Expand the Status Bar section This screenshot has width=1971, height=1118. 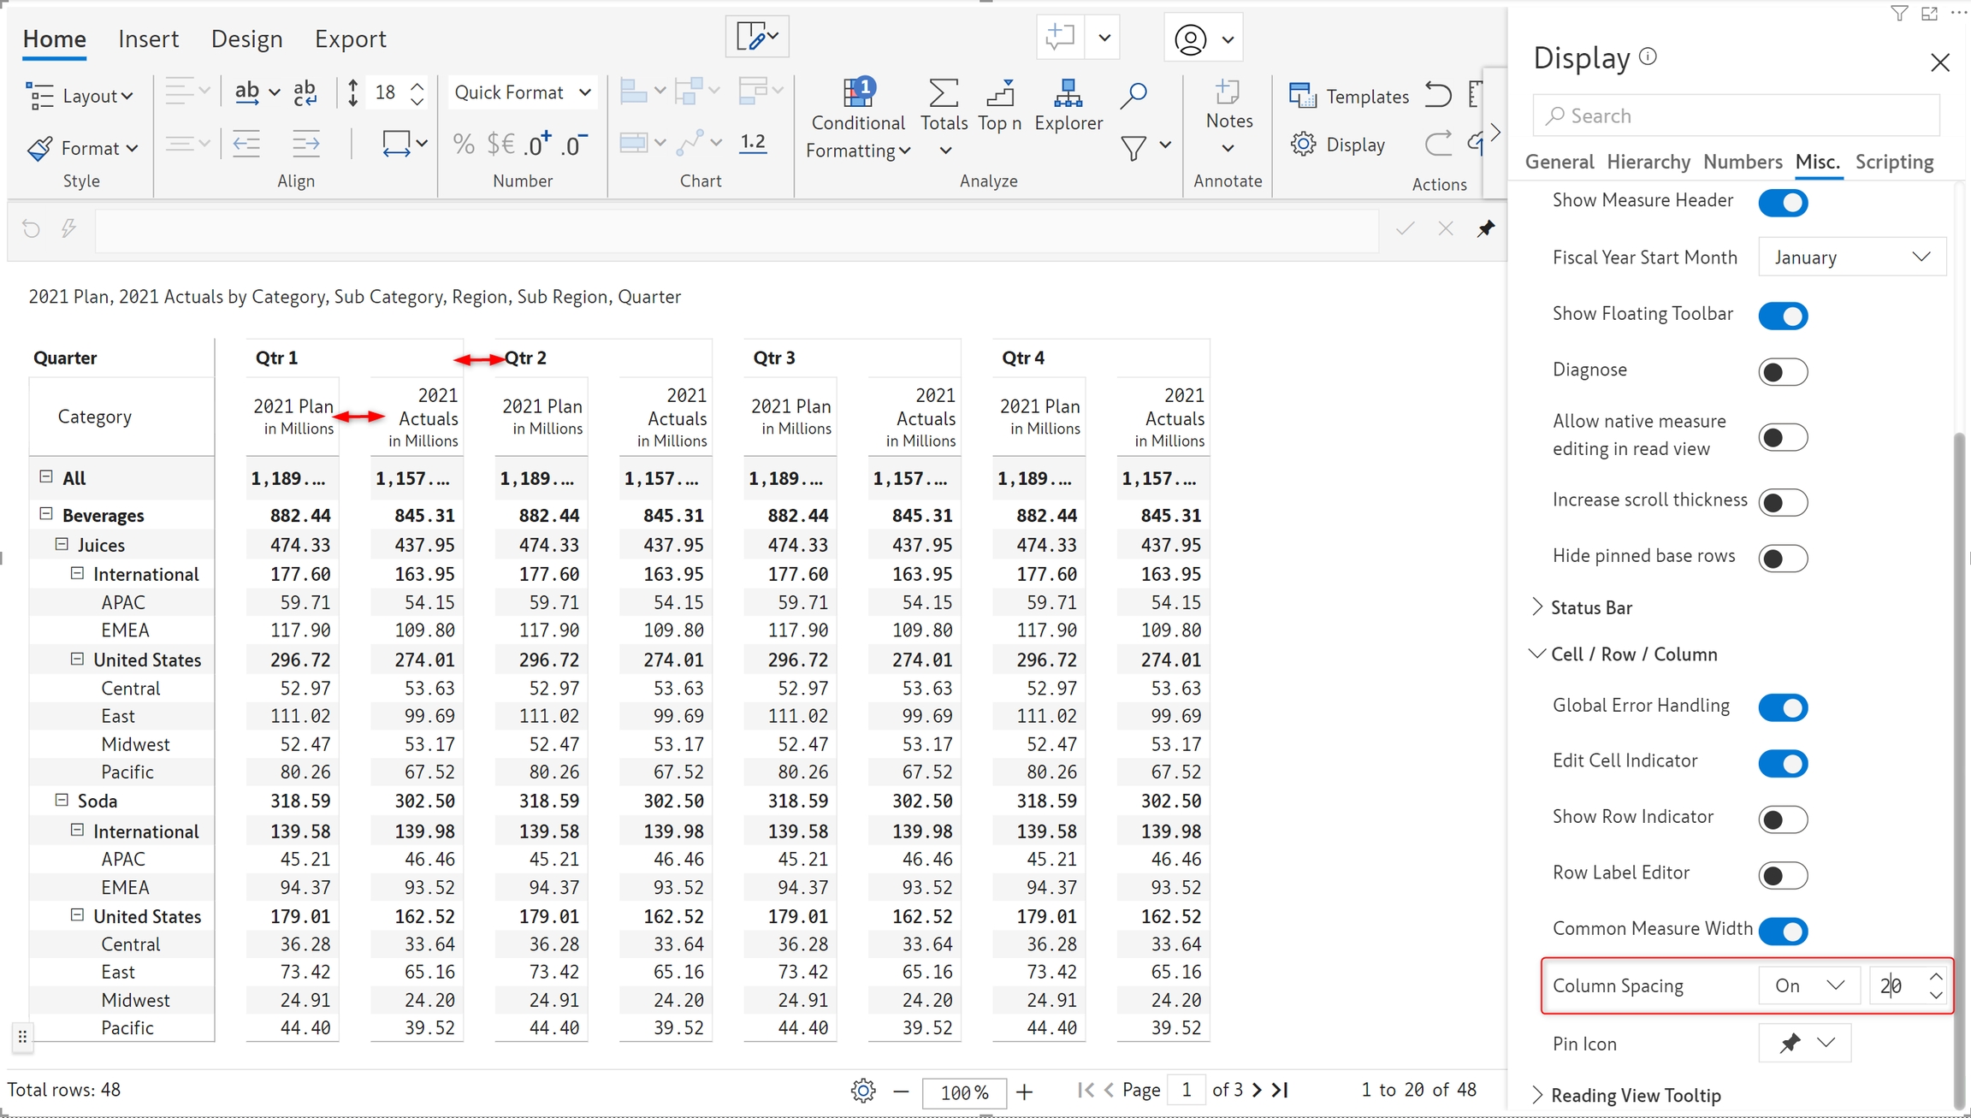[1590, 607]
